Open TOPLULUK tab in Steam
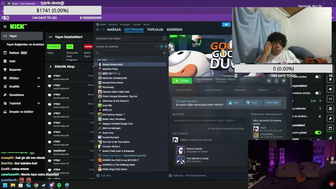The image size is (336, 189). (155, 30)
